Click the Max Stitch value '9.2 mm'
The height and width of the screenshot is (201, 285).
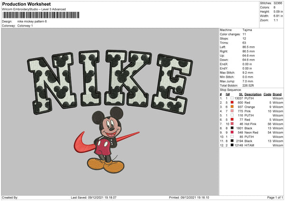pyautogui.click(x=248, y=73)
